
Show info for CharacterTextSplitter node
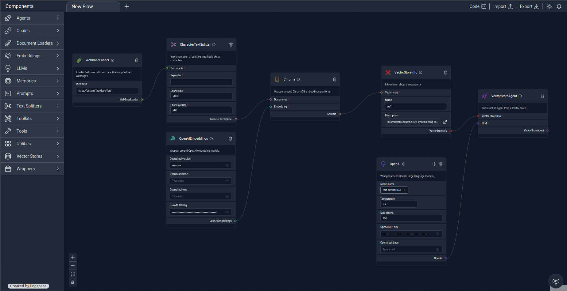[x=214, y=45]
